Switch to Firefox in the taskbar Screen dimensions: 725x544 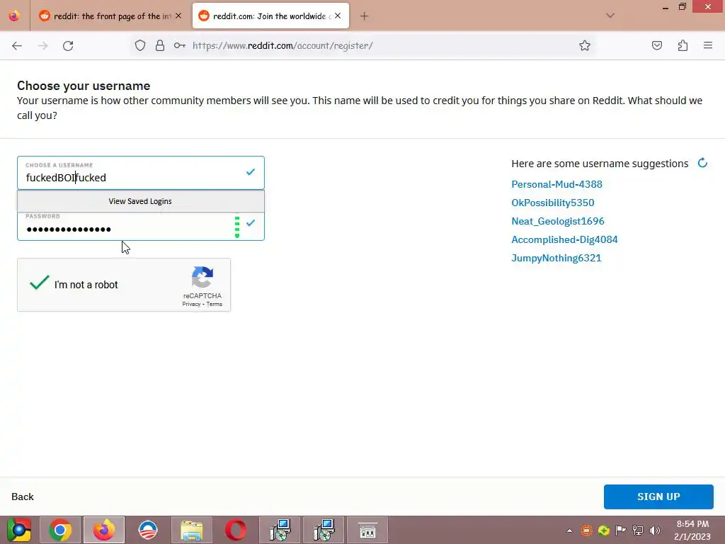tap(104, 530)
